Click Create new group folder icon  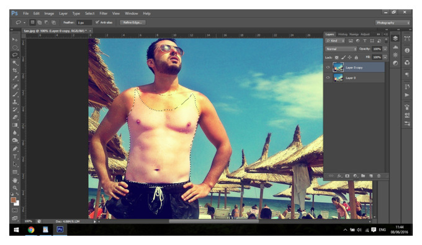pyautogui.click(x=363, y=176)
